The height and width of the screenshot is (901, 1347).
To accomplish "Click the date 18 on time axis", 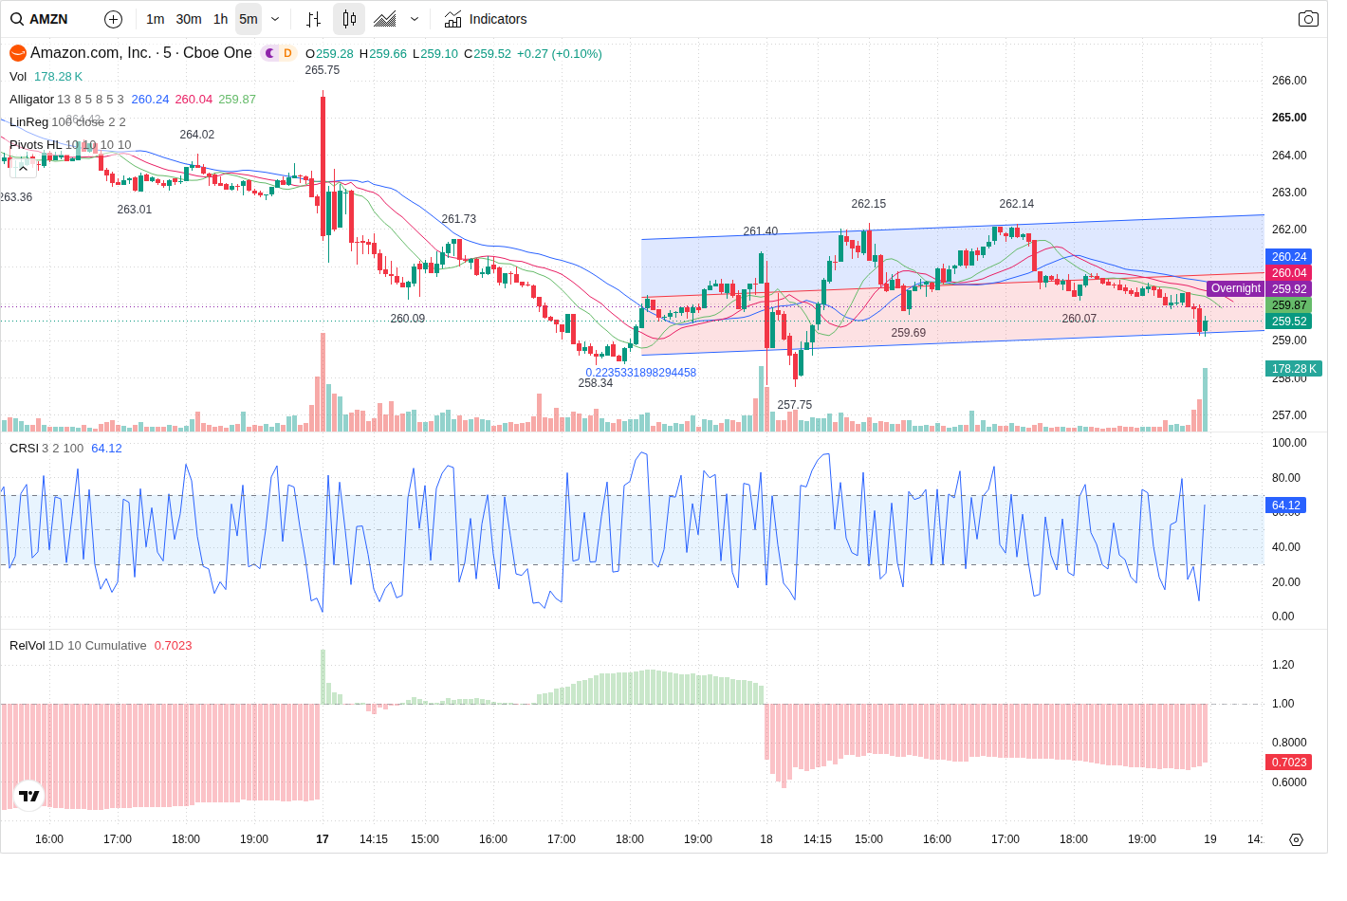I will tap(766, 839).
